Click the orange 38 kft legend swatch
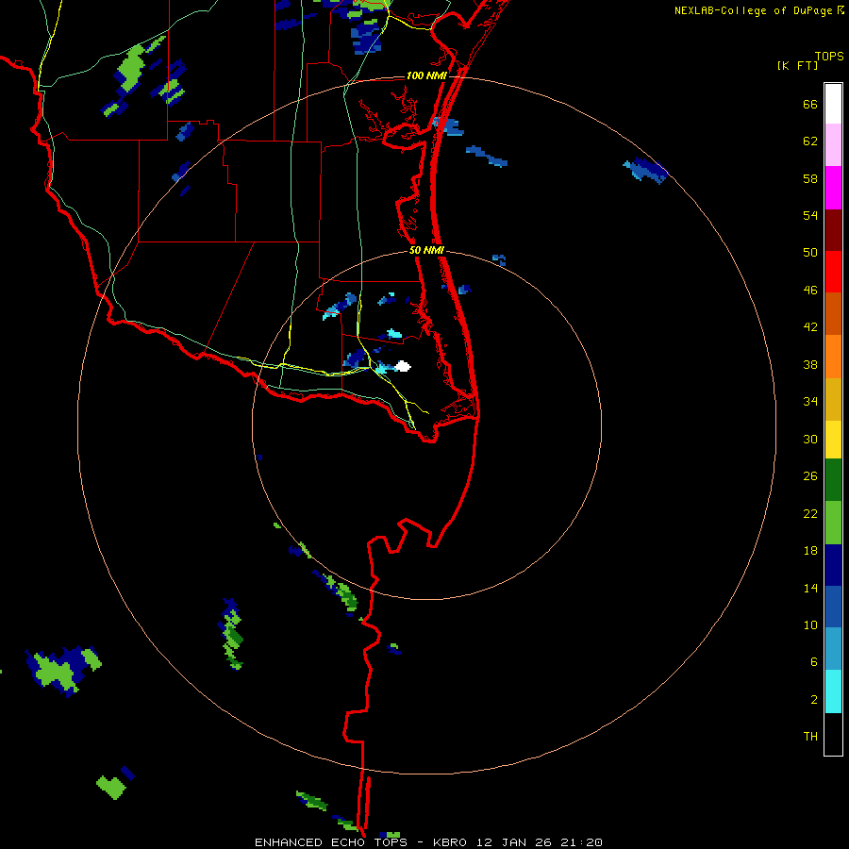 pyautogui.click(x=833, y=357)
